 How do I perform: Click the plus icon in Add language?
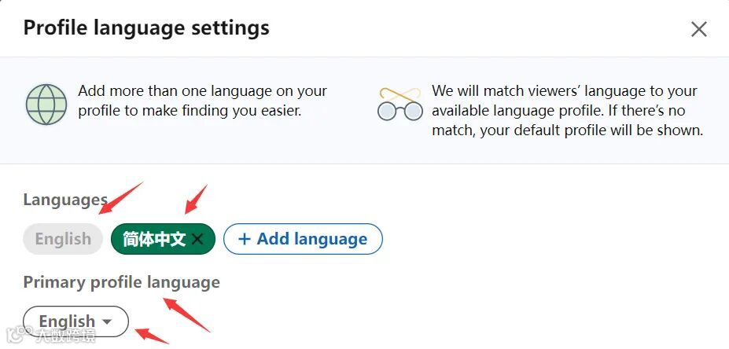click(245, 239)
